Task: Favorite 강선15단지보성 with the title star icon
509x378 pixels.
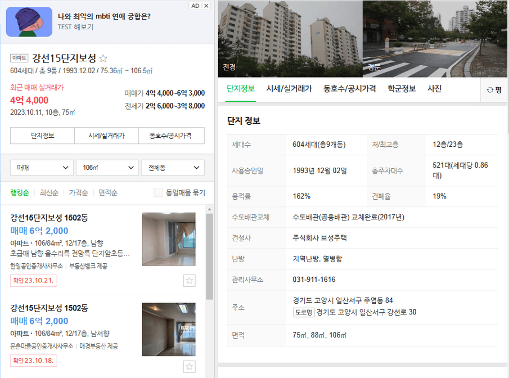Action: click(103, 58)
